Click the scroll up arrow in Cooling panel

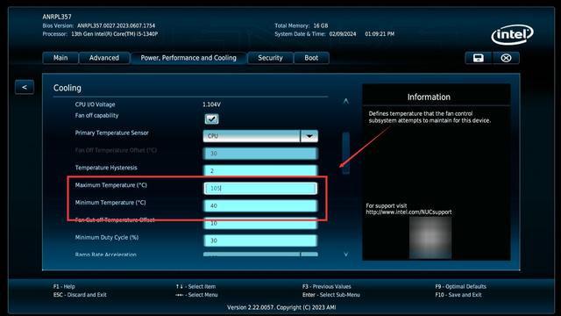click(x=346, y=102)
